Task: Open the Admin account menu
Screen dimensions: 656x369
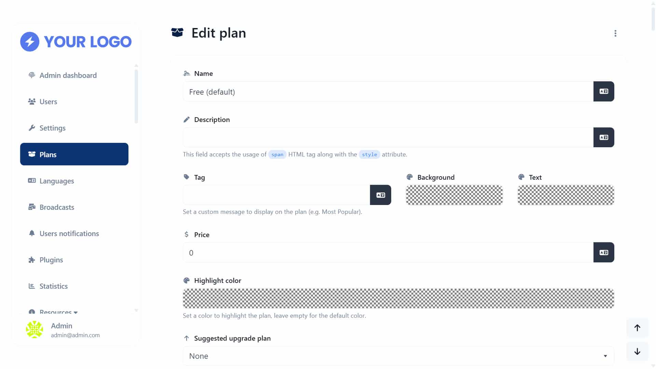Action: 75,330
